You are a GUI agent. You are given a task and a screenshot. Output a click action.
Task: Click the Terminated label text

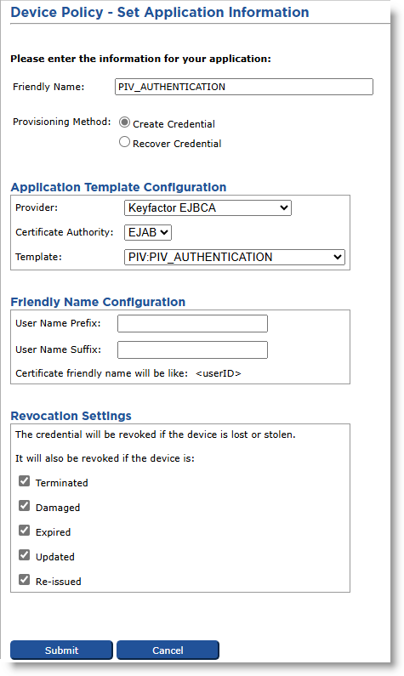click(x=61, y=483)
